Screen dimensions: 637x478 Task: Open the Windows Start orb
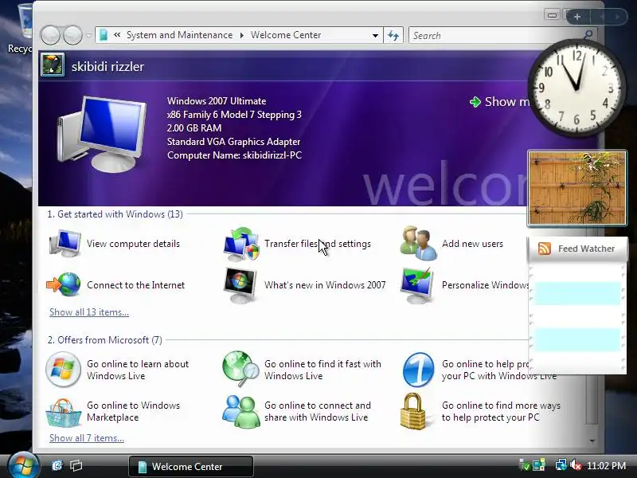pos(23,466)
